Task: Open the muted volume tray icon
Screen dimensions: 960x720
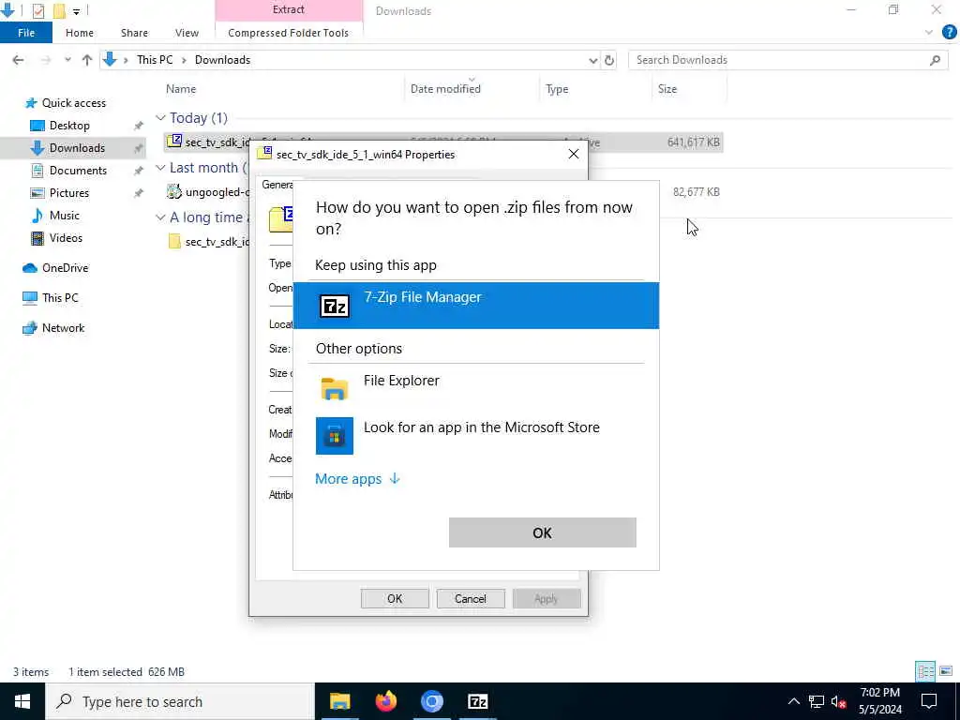Action: (x=838, y=701)
